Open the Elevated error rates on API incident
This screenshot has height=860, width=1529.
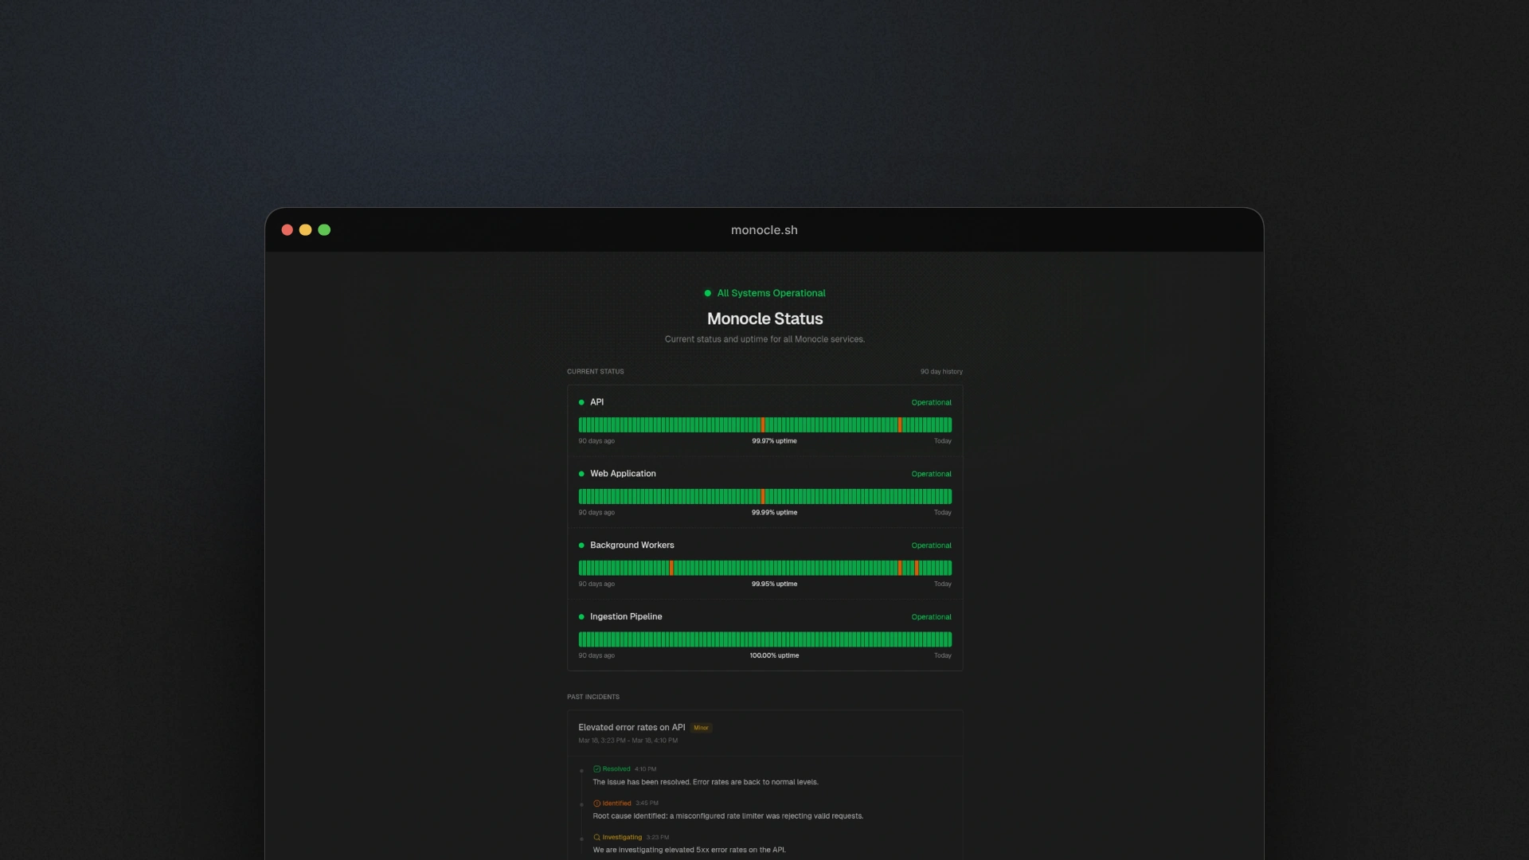coord(632,728)
